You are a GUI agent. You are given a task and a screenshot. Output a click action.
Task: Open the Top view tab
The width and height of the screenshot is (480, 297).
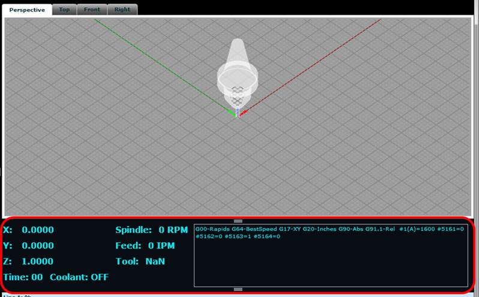click(x=64, y=10)
